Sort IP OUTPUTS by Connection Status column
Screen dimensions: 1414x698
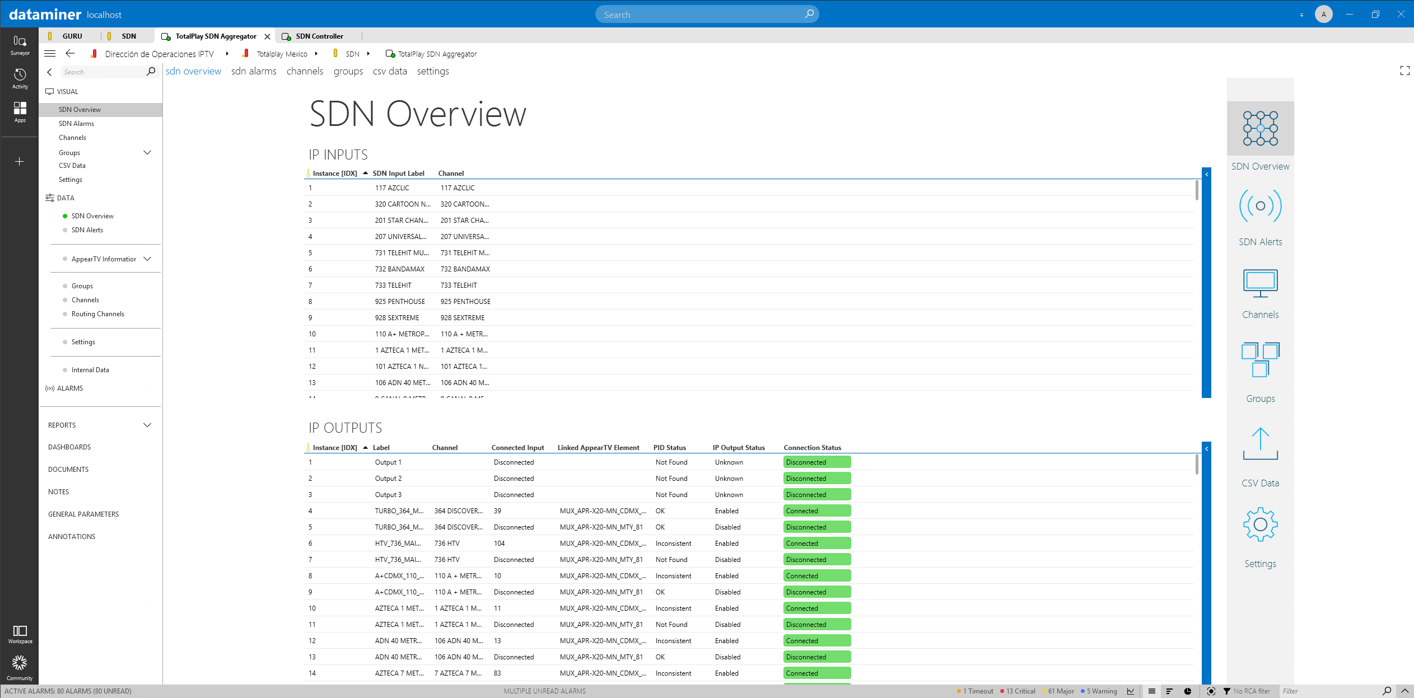[812, 448]
